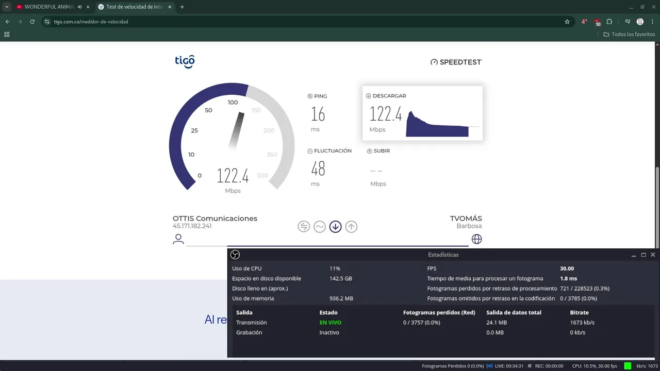Click OTTIS Comunicaciones provider name

tap(215, 218)
